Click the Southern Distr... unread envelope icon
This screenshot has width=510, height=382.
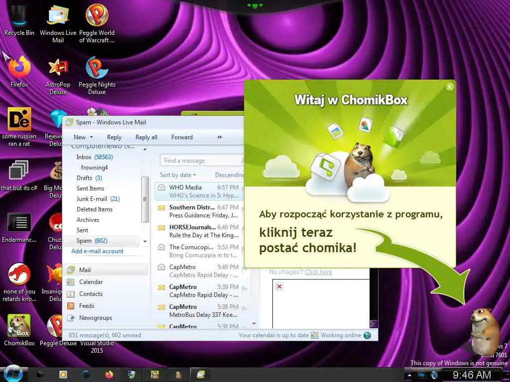161,207
